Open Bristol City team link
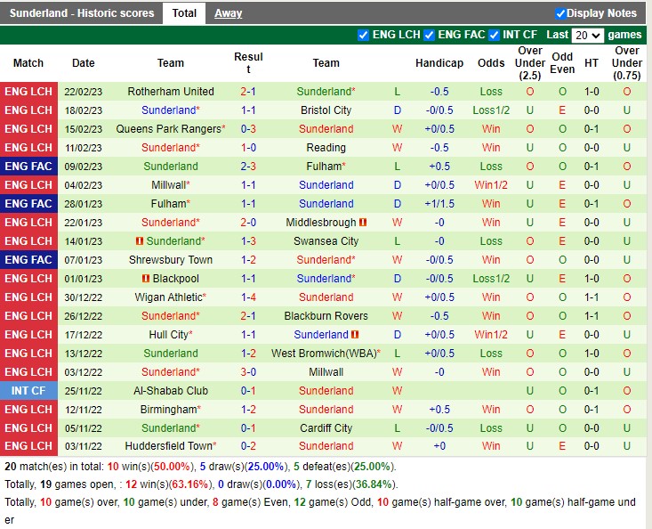 click(326, 110)
